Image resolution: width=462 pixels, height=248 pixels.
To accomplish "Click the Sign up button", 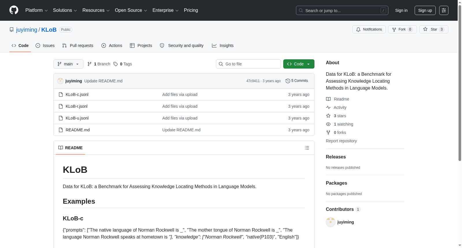I will point(425,10).
